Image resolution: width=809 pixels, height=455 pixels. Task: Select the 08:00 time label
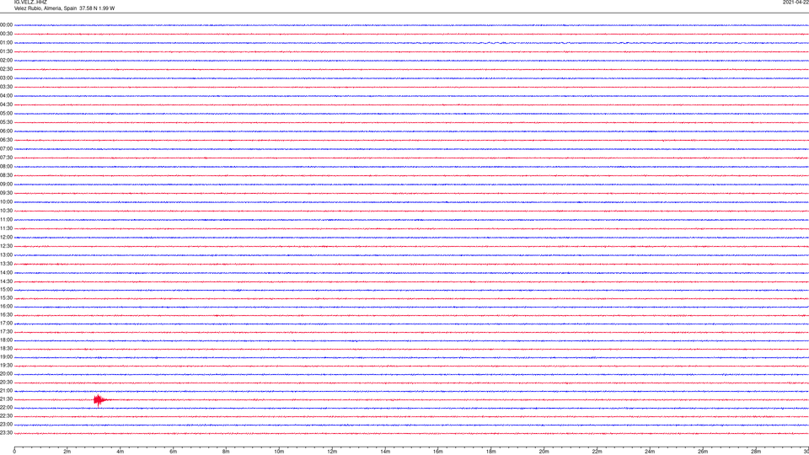(6, 167)
